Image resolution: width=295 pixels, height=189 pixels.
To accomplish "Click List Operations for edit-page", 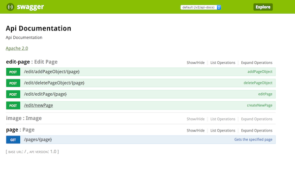I will pyautogui.click(x=223, y=62).
